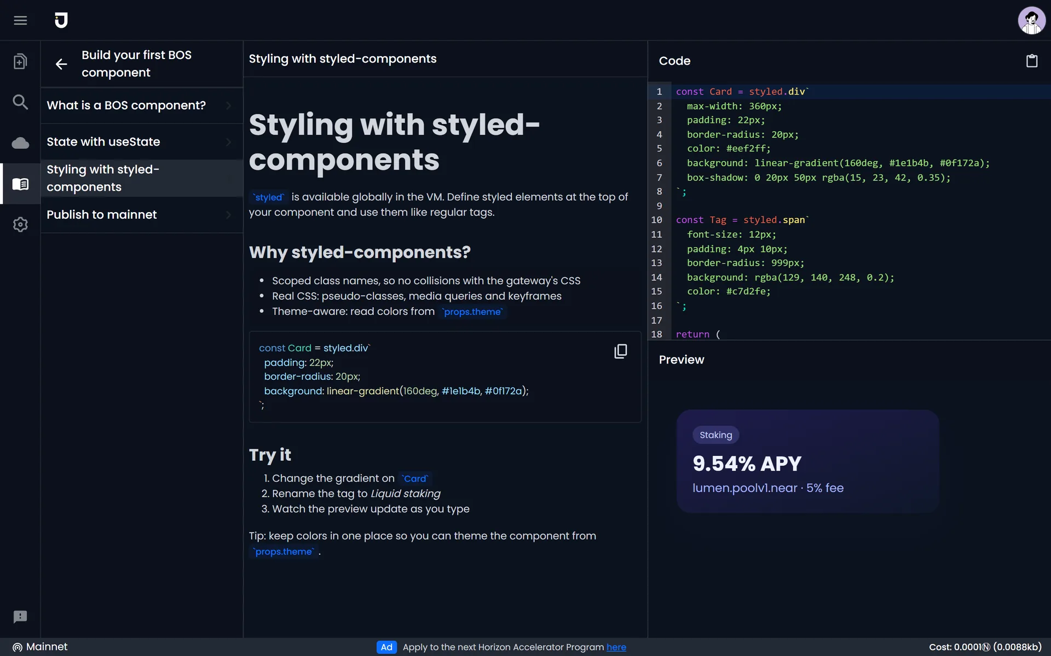Open the cloud deploy sidebar icon

click(20, 143)
